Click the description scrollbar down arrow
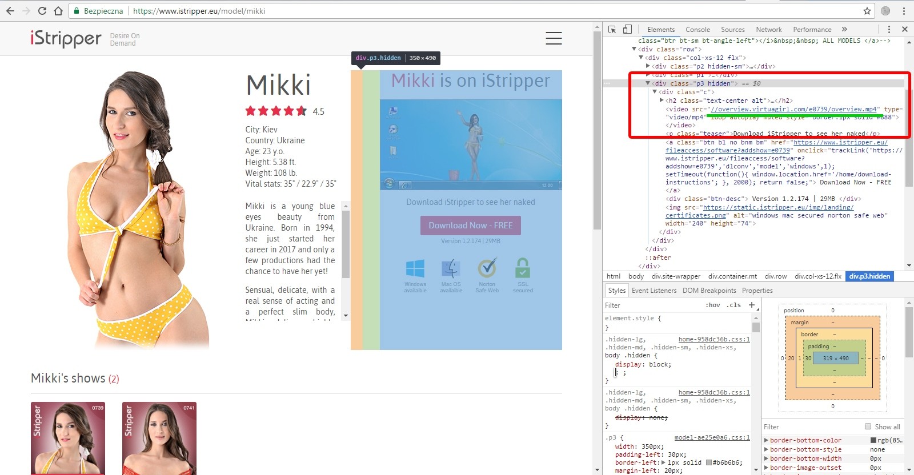The height and width of the screenshot is (475, 914). tap(346, 316)
